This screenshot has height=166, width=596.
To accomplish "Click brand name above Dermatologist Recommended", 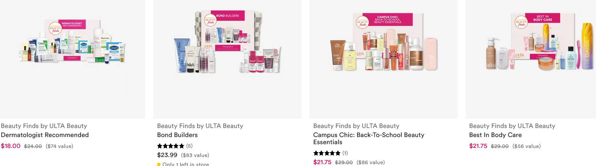I will 44,126.
